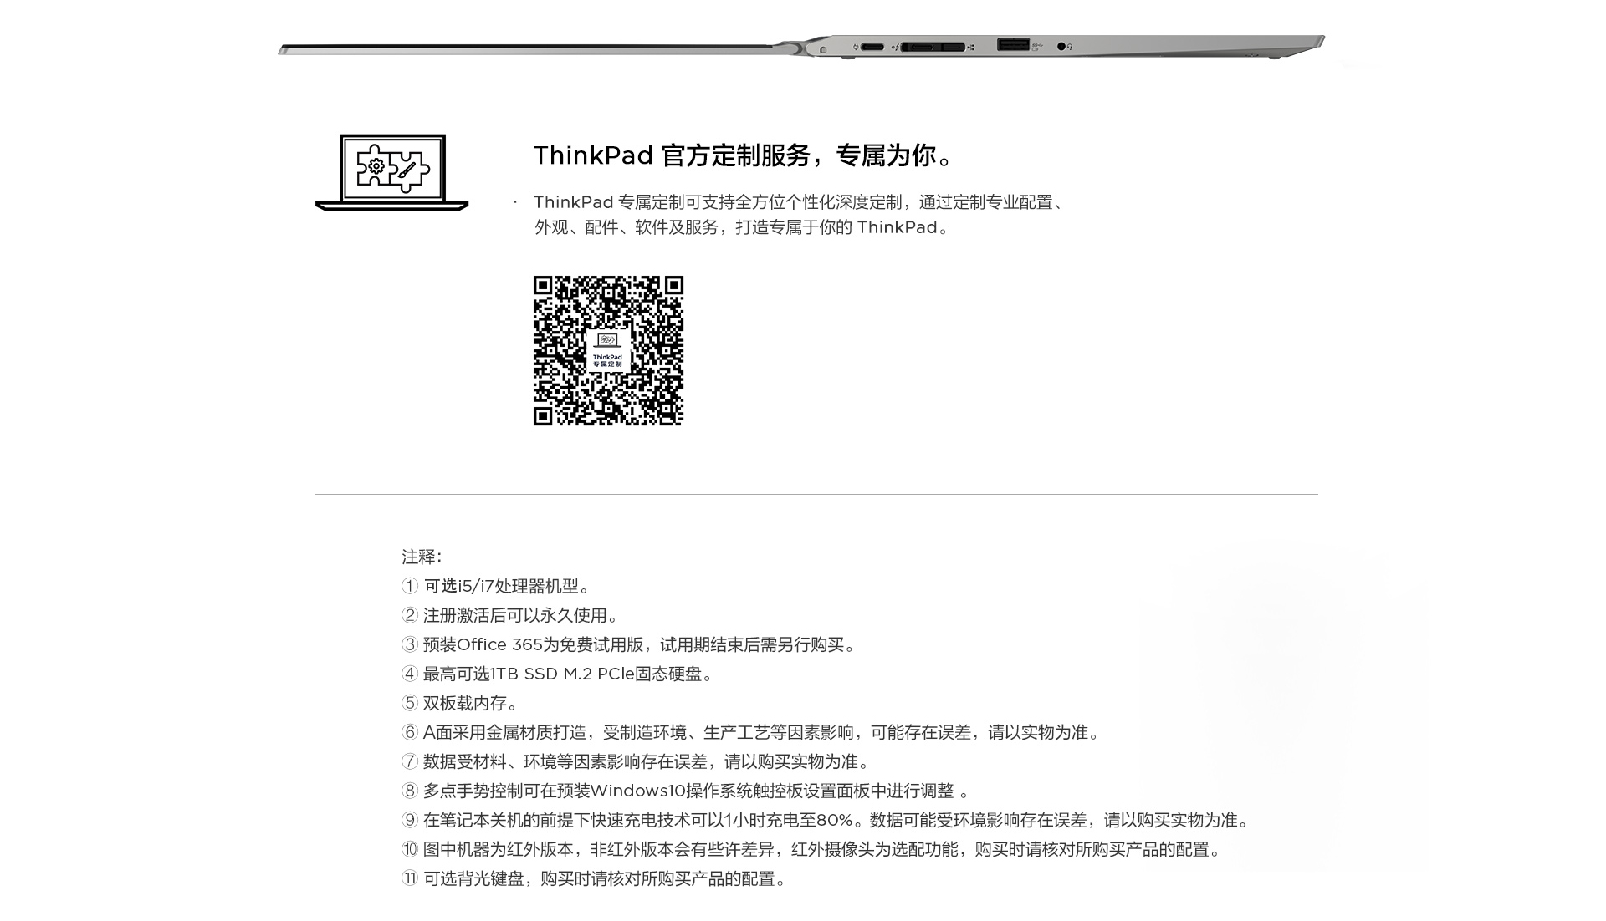Click note ⑧ about Windows10 multi-touch gestures

[x=686, y=791]
